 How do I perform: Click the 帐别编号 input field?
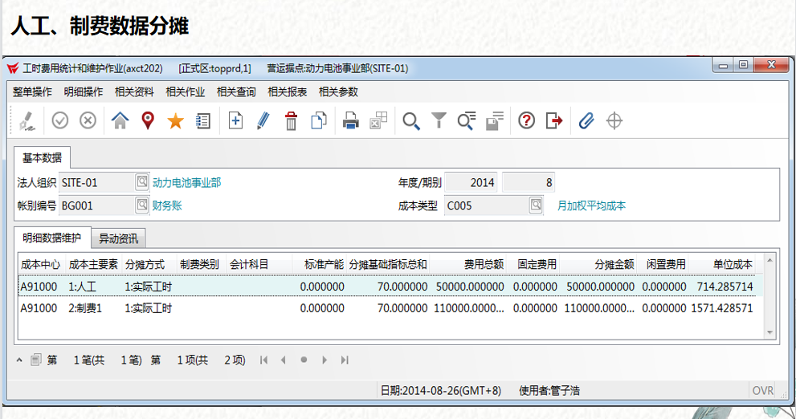coord(97,205)
